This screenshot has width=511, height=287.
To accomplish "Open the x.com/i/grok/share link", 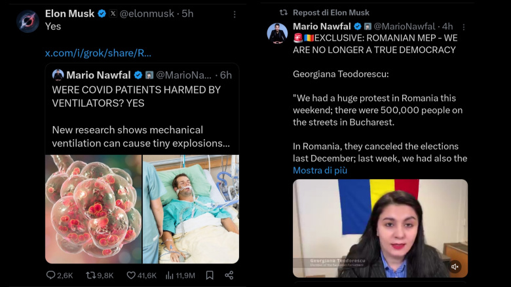I will (x=98, y=53).
